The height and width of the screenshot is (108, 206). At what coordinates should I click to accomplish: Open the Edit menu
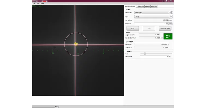pyautogui.click(x=38, y=4)
